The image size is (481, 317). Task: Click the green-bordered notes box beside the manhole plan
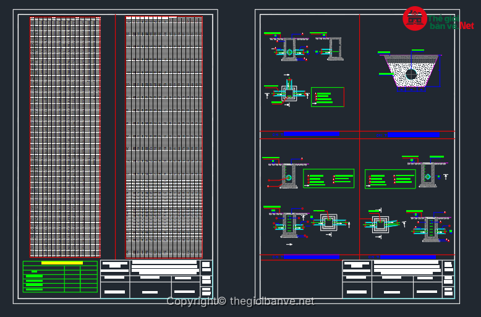coord(328,97)
